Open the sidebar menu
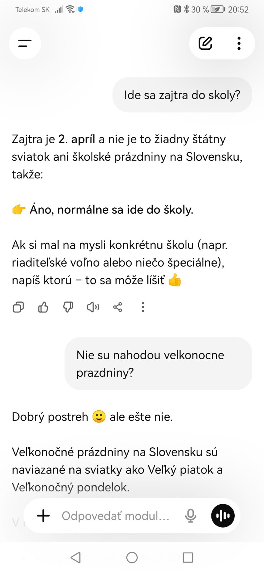The width and height of the screenshot is (264, 573). [x=25, y=43]
